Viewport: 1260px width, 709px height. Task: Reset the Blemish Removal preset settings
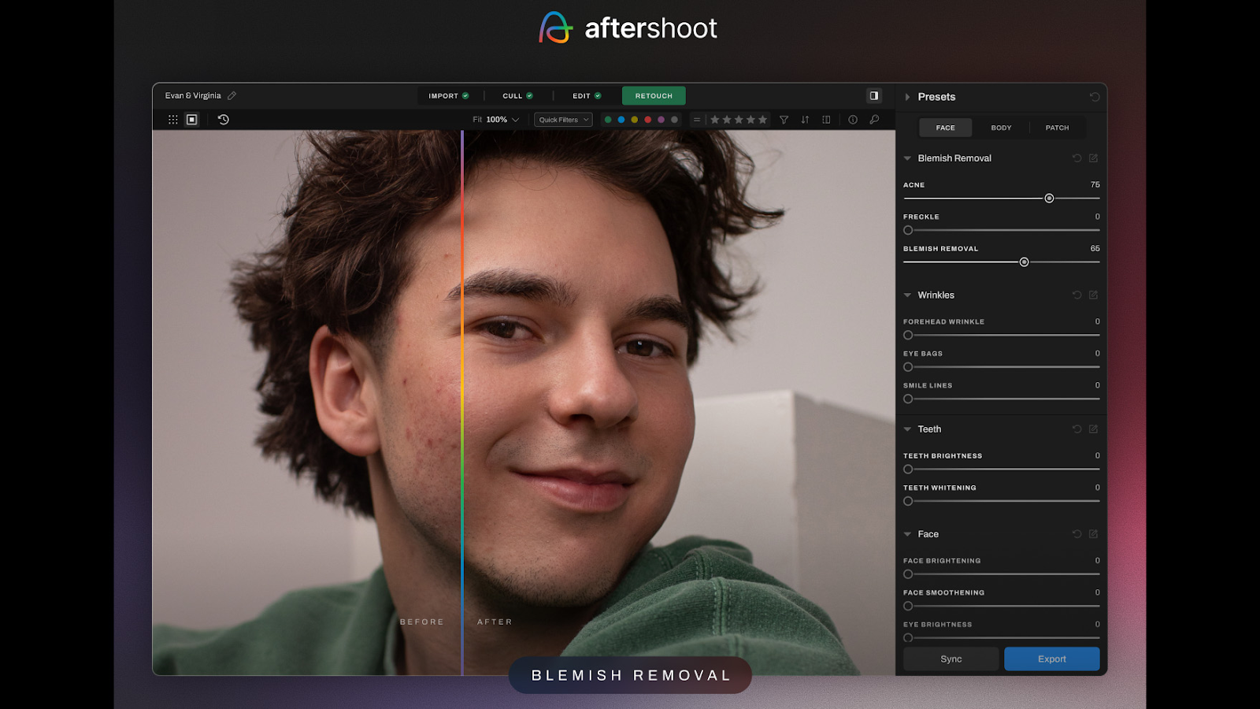point(1077,158)
